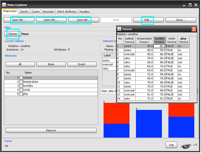The height and width of the screenshot is (153, 201).
Task: Click Viewer row 14 temperature value 71.0
Action: (x=144, y=99)
